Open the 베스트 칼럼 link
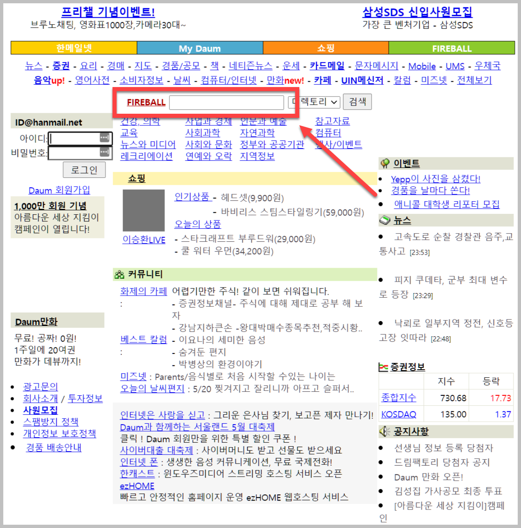 144,340
